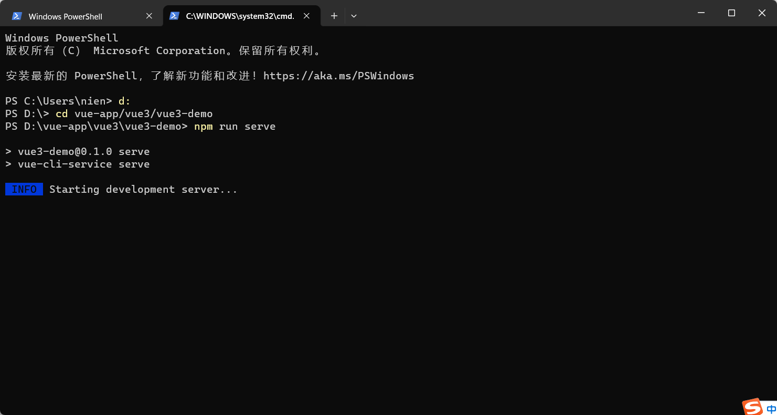This screenshot has width=777, height=415.
Task: Expand the new tab profile dropdown
Action: click(x=354, y=16)
